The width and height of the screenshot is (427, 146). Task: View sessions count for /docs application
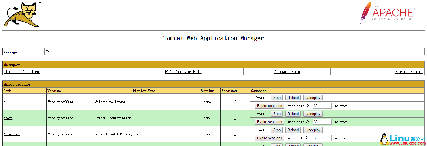(235, 118)
